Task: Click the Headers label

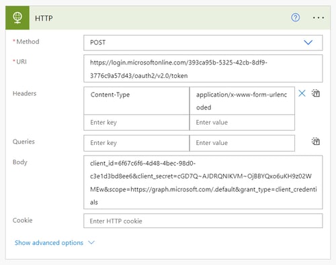Action: coord(24,93)
